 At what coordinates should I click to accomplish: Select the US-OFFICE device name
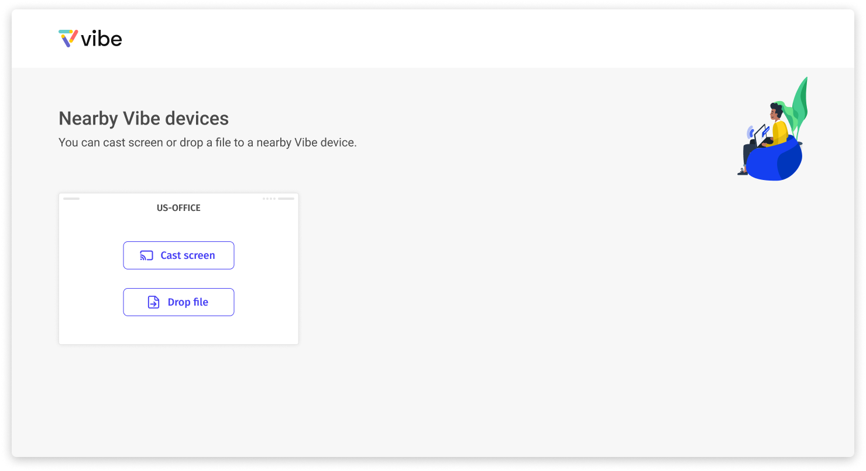tap(178, 208)
